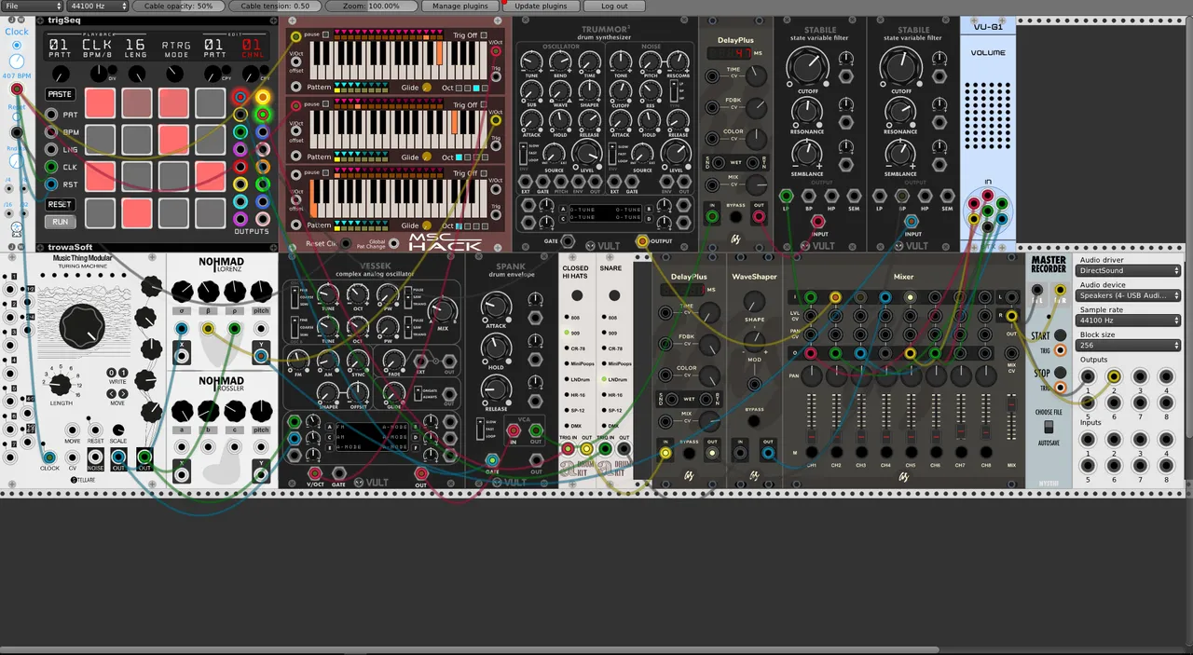
Task: Flip the AUTOSAVE switch on Master Recorder
Action: coord(1049,429)
